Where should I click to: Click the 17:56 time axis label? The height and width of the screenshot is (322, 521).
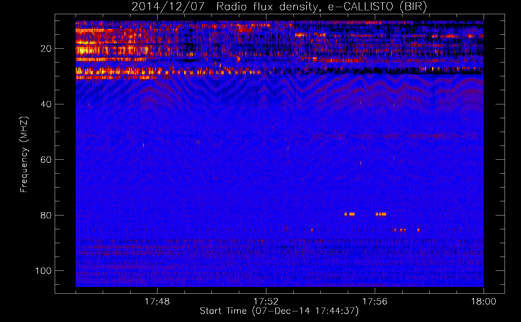tap(375, 302)
